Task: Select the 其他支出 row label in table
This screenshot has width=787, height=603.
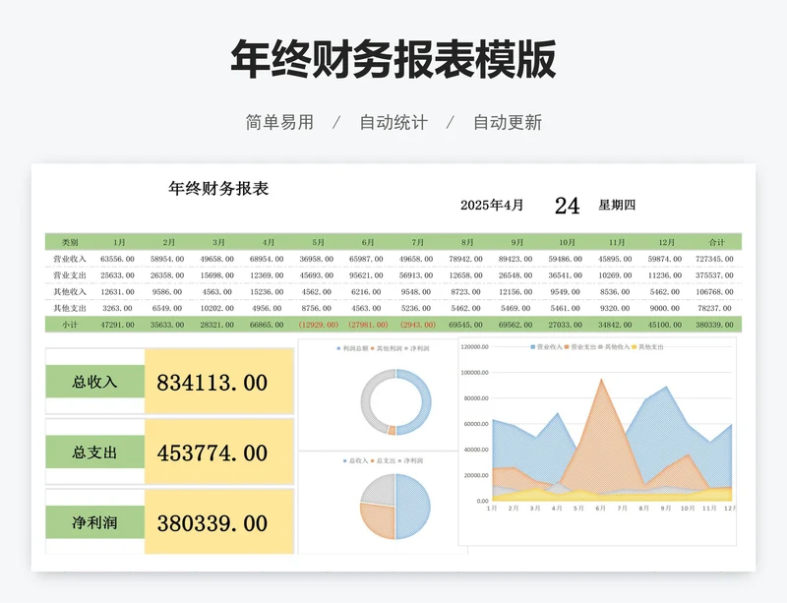Action: click(70, 308)
